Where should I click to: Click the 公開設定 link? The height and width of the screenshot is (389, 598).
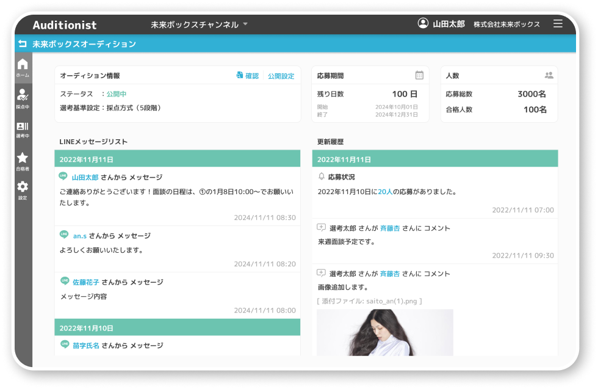click(x=281, y=76)
